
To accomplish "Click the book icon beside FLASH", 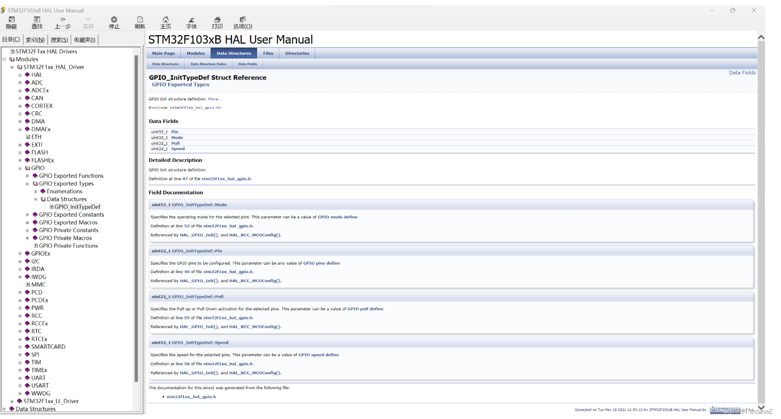I will point(27,152).
